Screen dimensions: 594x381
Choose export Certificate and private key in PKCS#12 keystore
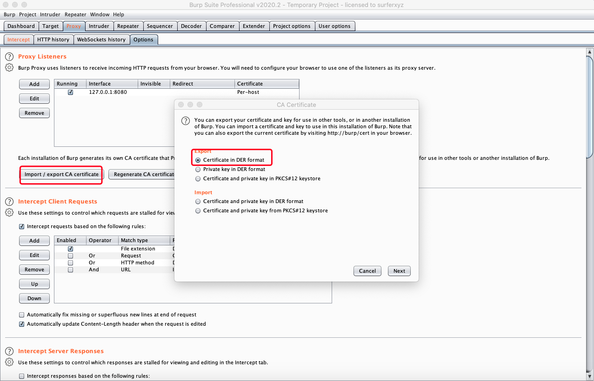point(198,178)
